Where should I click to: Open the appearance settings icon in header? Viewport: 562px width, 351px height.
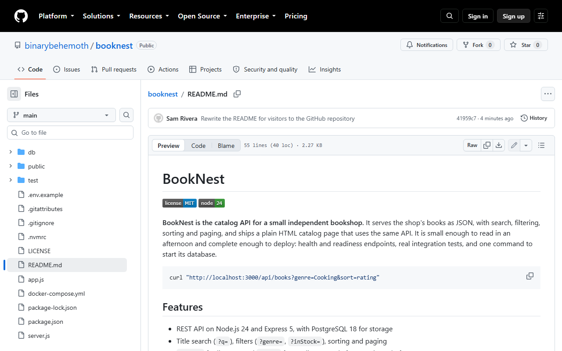tap(541, 16)
